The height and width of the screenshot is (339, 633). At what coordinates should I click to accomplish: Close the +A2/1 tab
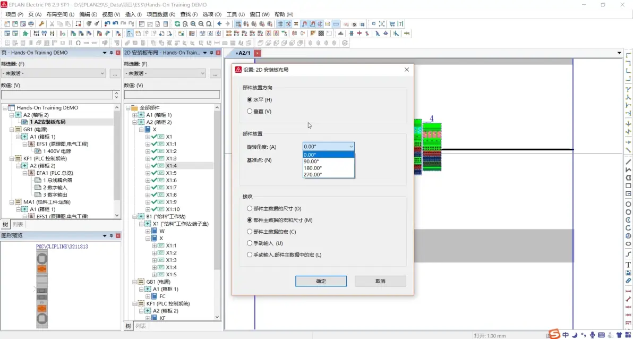point(257,53)
